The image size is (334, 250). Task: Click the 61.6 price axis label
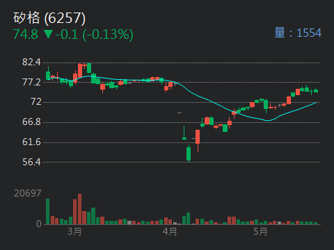pos(31,142)
